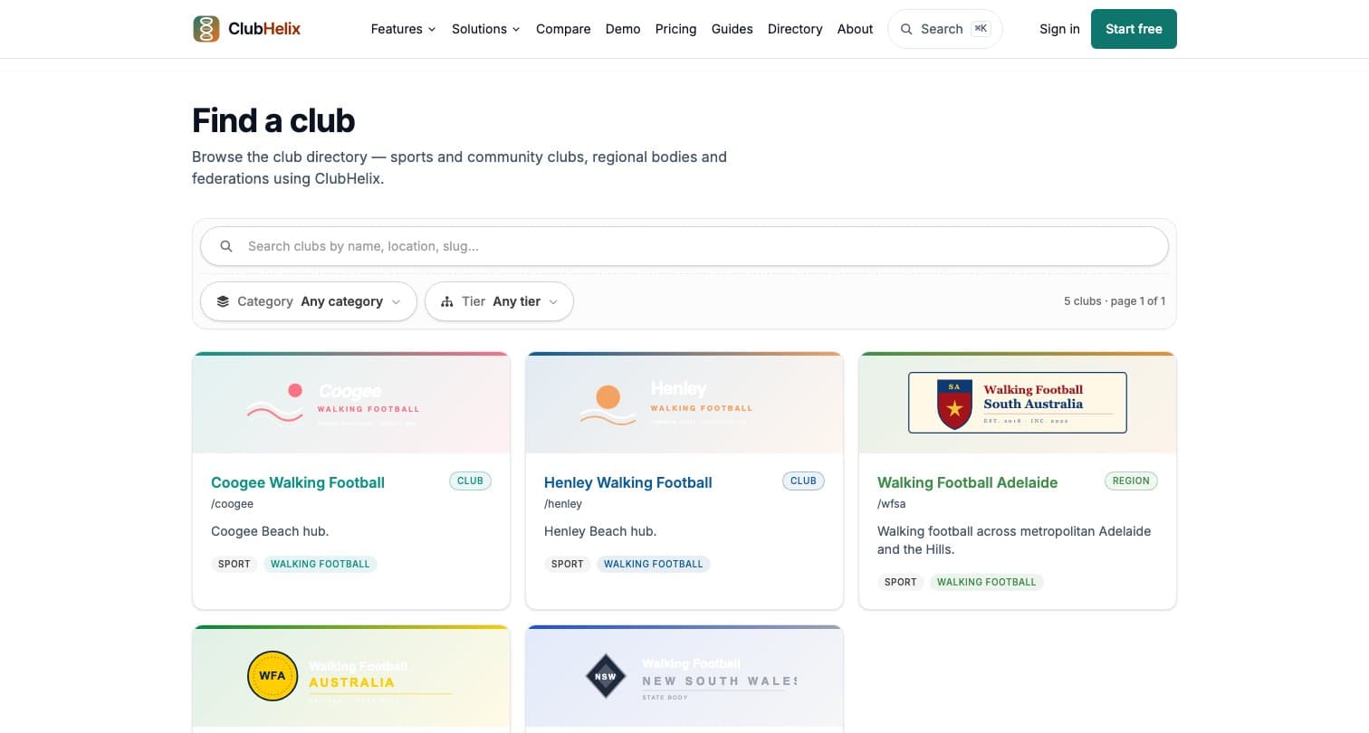Open the Guides page

[732, 29]
